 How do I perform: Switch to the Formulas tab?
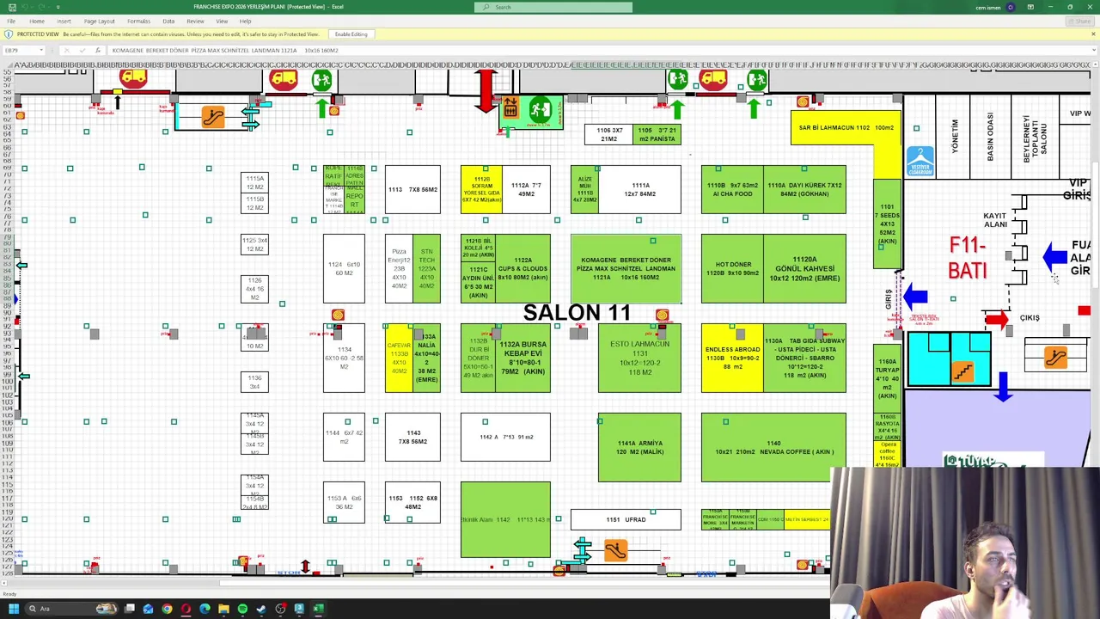click(x=138, y=21)
